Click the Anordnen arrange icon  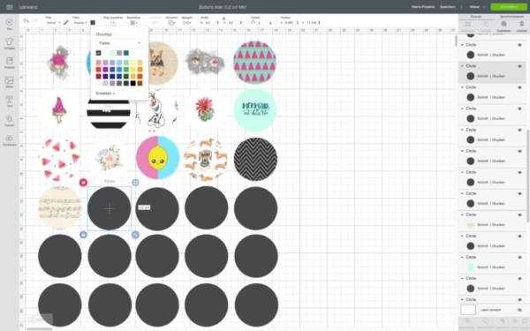coord(171,23)
